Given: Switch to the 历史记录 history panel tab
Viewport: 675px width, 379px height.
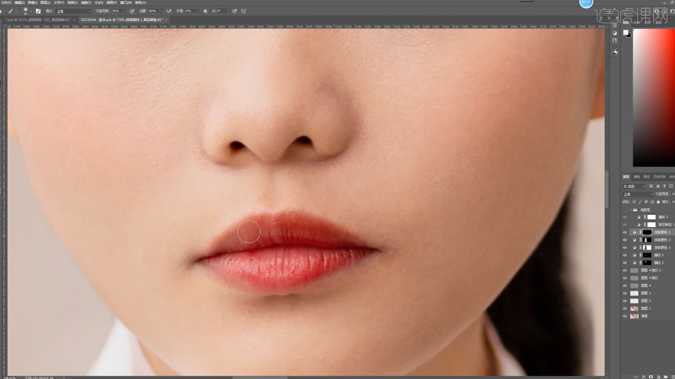Looking at the screenshot, I should click(659, 177).
